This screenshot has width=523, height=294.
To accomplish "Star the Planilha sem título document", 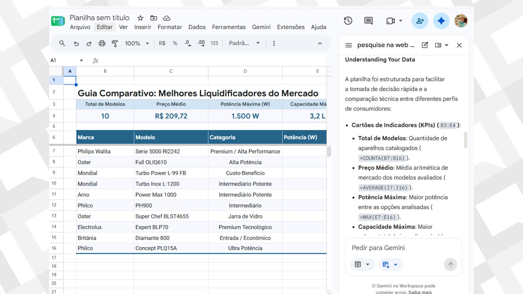I will [x=140, y=18].
